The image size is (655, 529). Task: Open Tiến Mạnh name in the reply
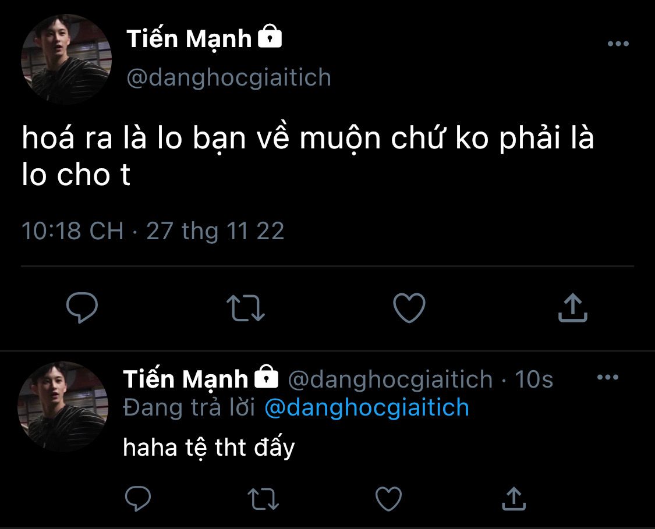click(x=185, y=379)
